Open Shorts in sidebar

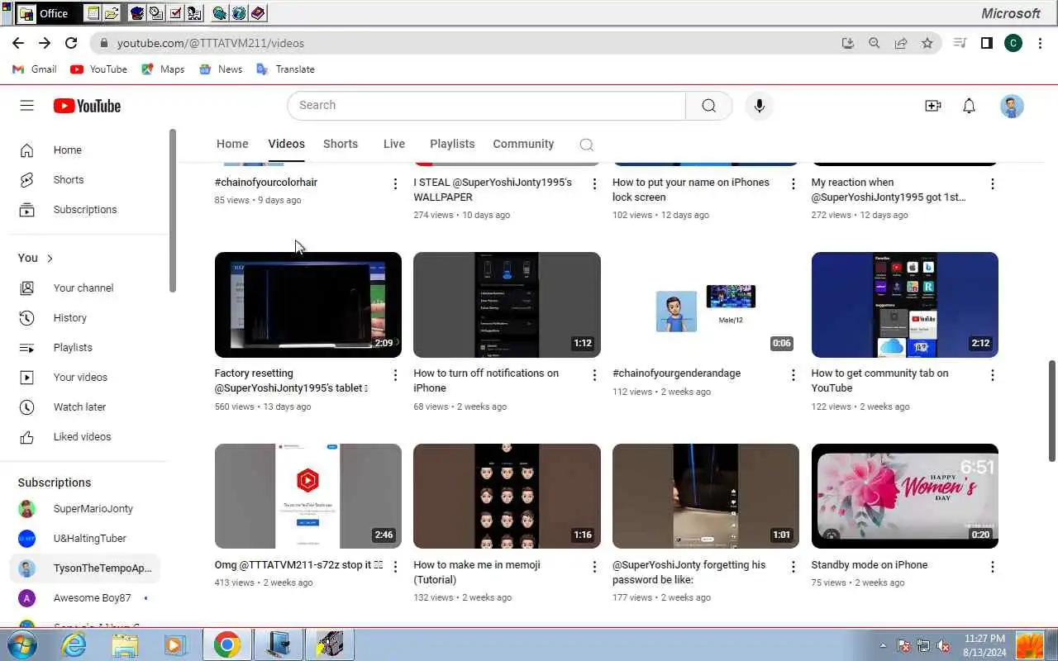(x=85, y=180)
